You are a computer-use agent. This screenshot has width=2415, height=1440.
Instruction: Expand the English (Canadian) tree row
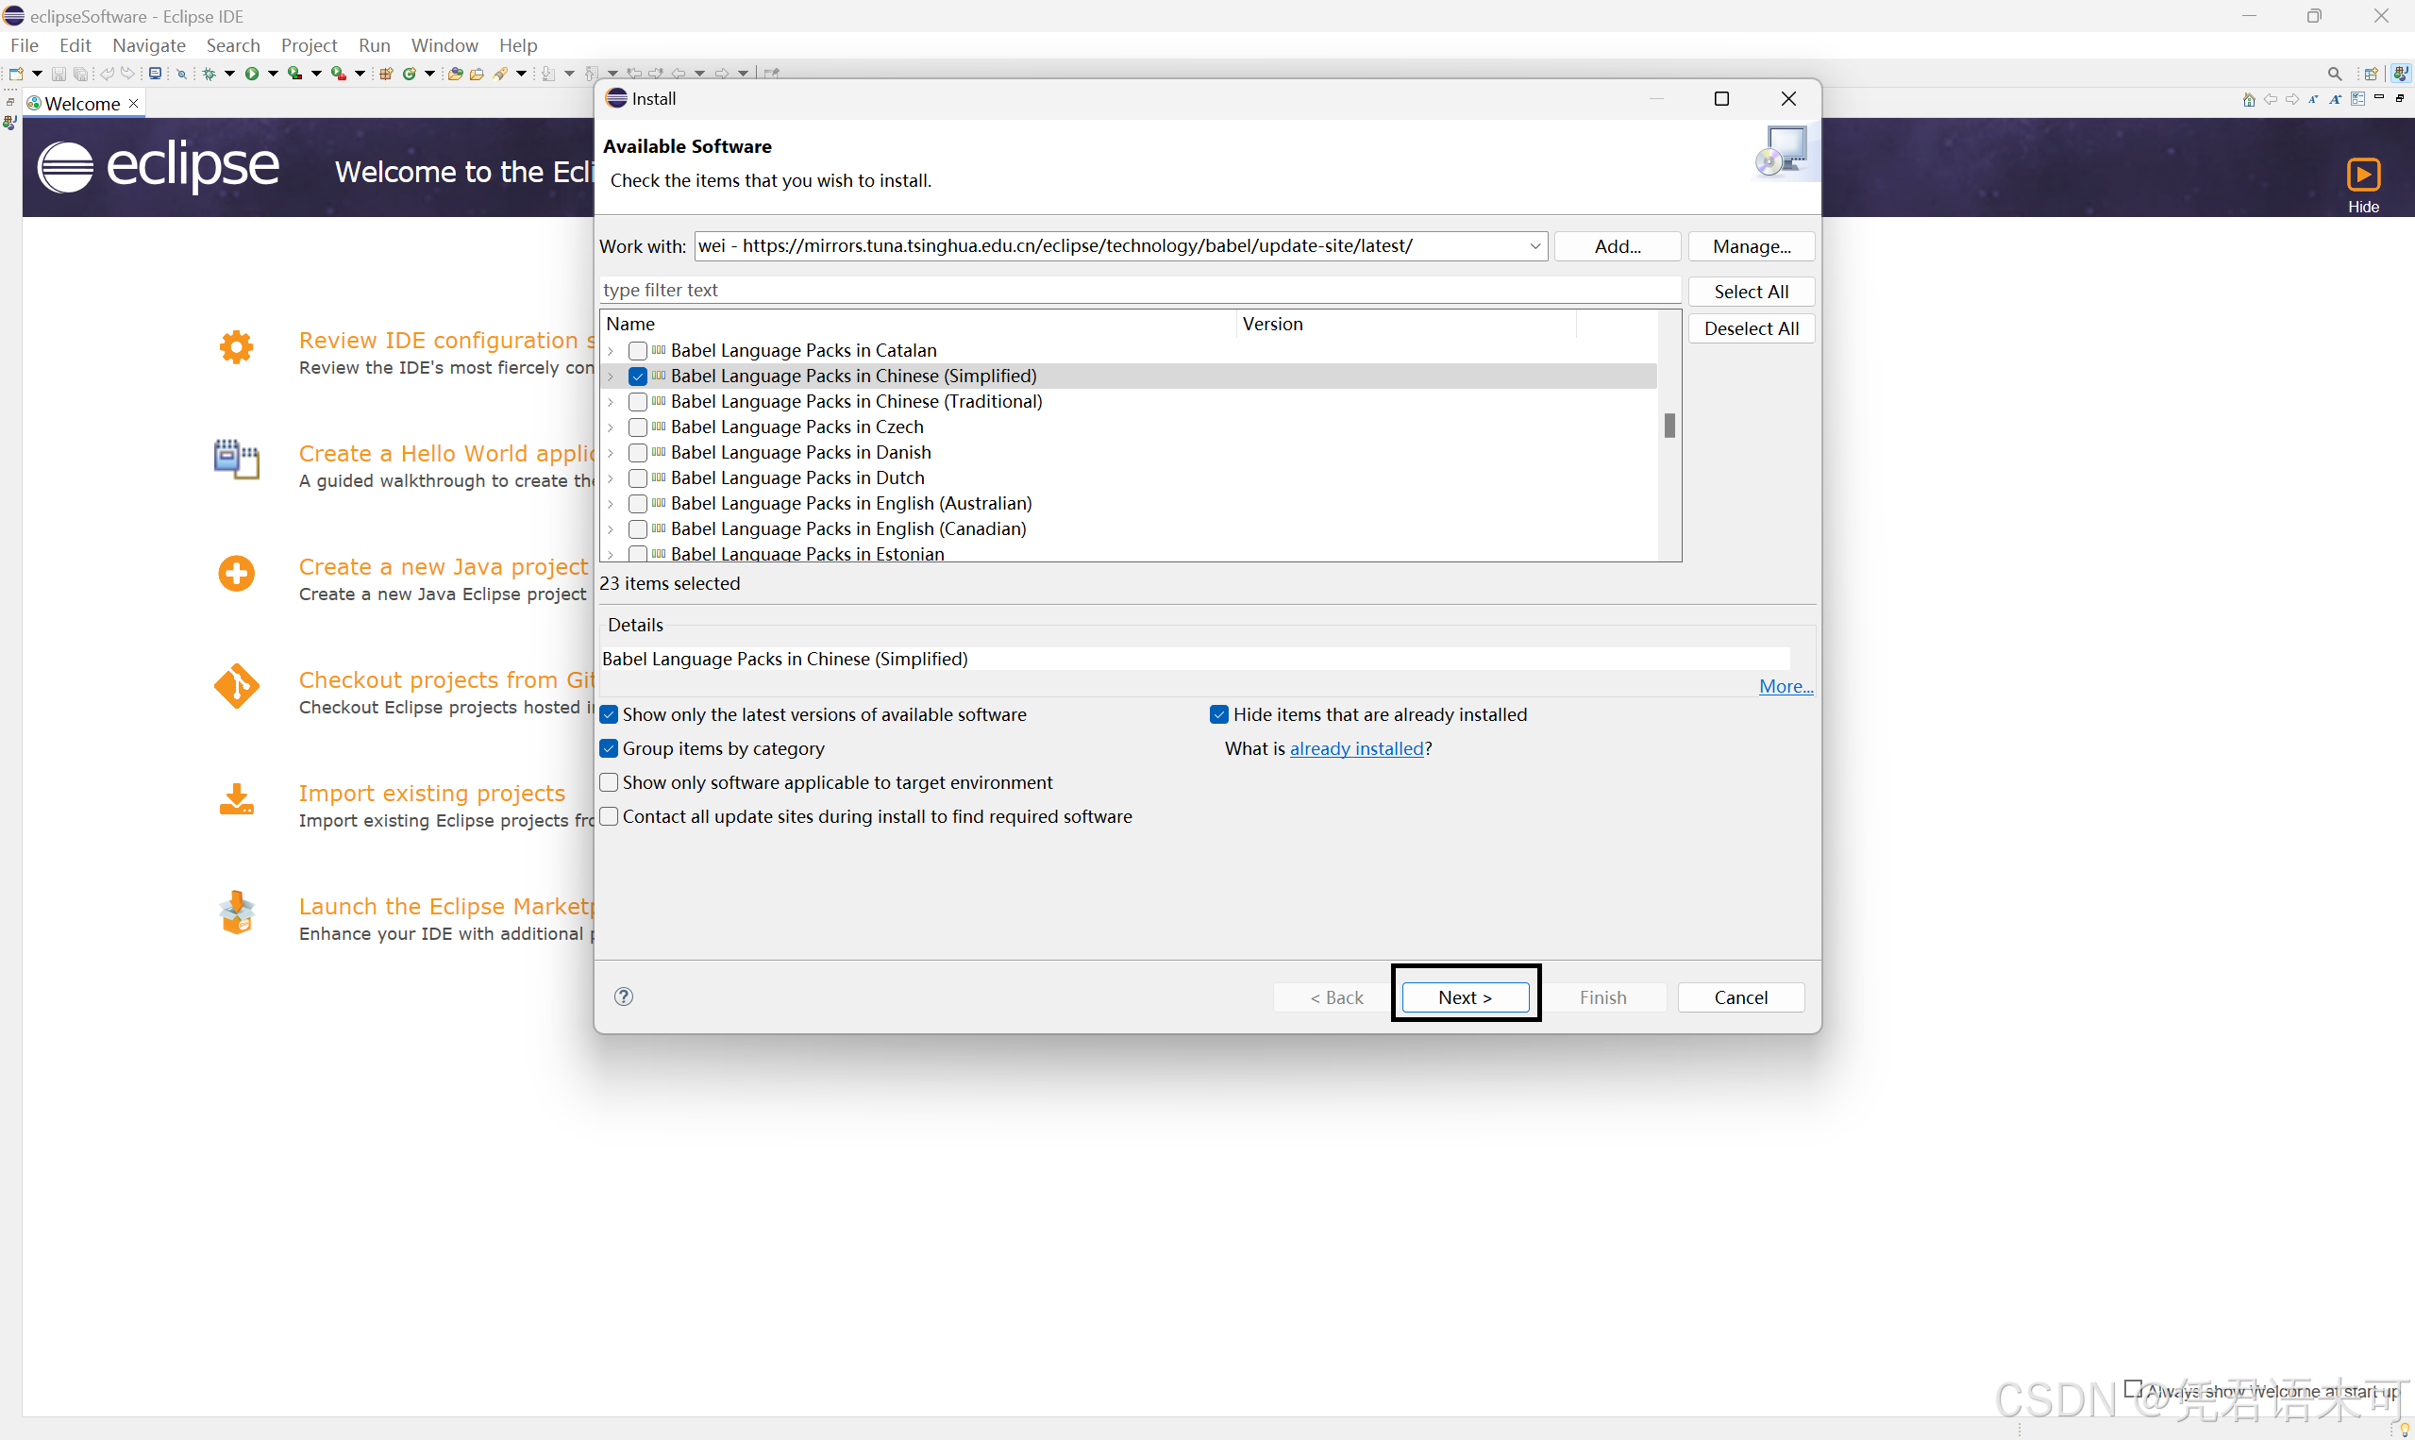click(612, 528)
